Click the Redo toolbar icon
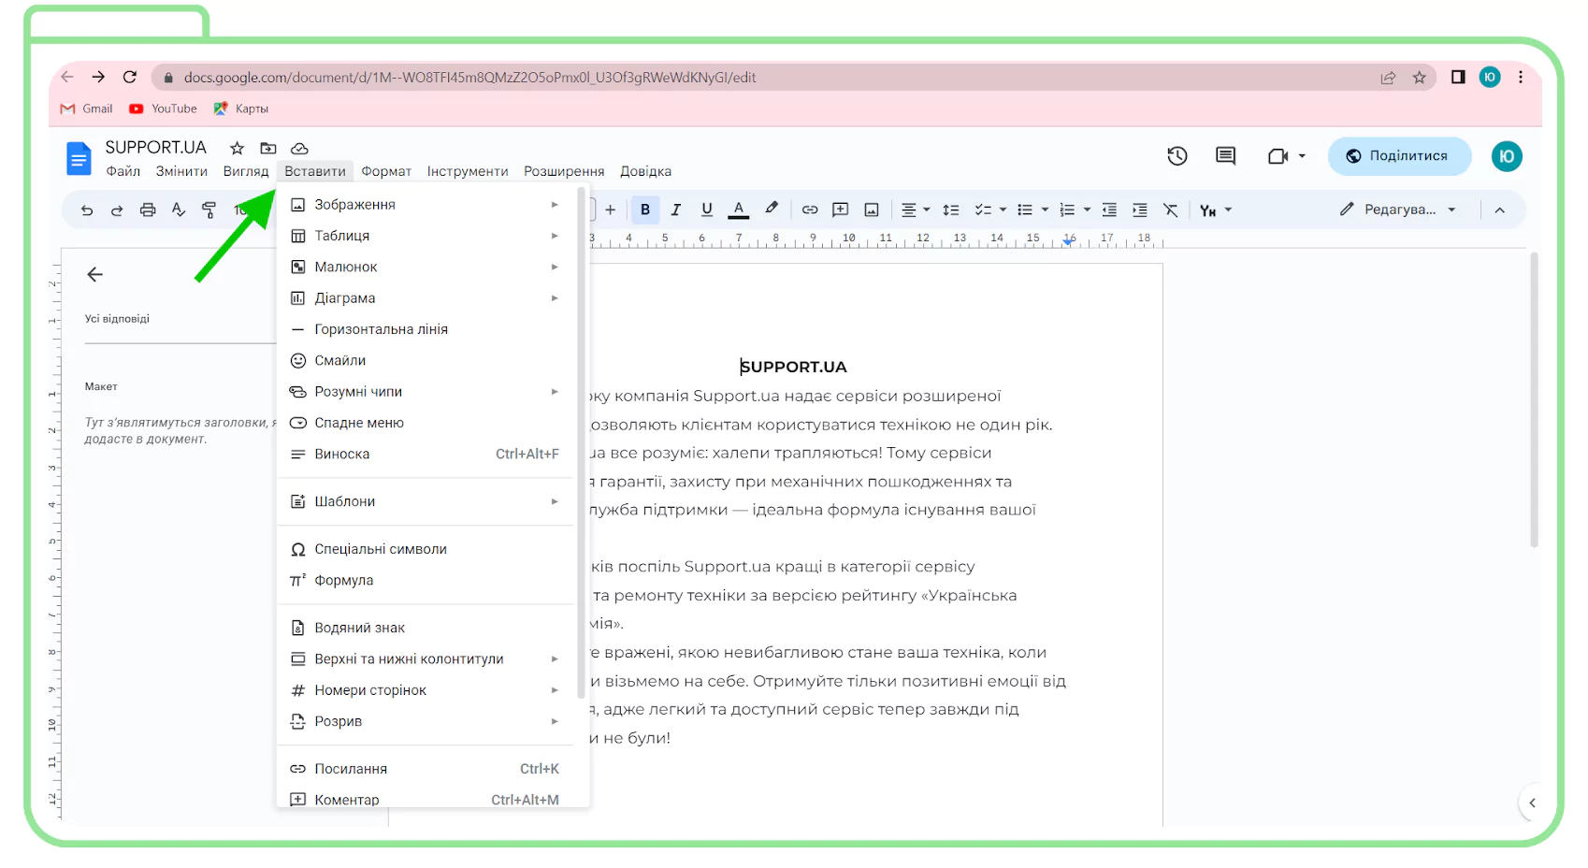 117,210
